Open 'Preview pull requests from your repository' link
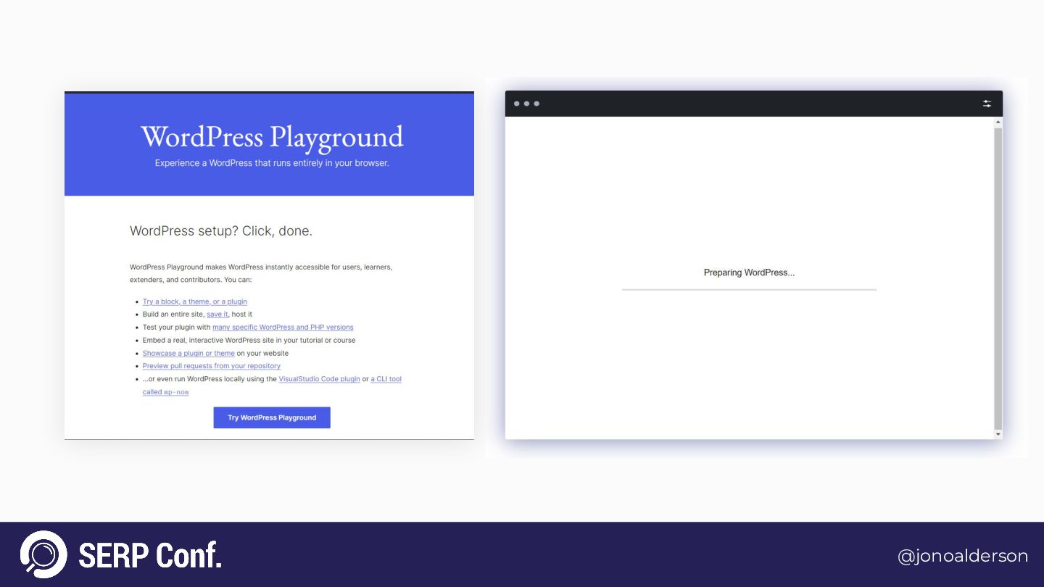This screenshot has height=587, width=1044. pyautogui.click(x=212, y=366)
